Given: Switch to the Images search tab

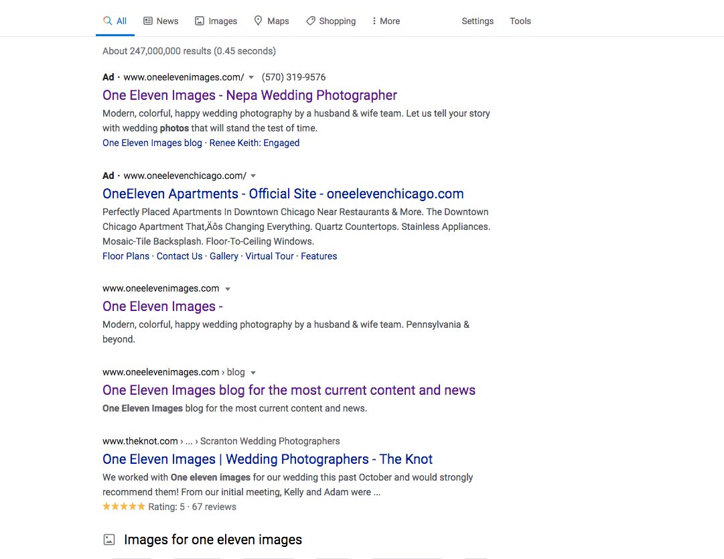Looking at the screenshot, I should tap(216, 21).
